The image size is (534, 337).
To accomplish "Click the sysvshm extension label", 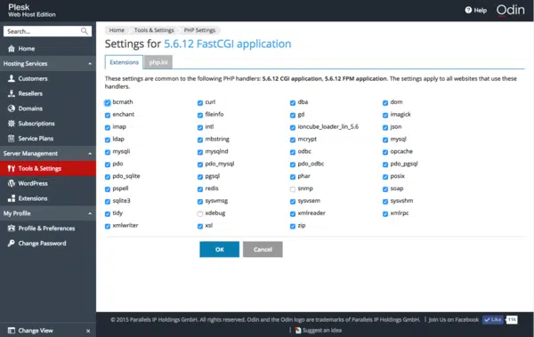I will tap(401, 201).
